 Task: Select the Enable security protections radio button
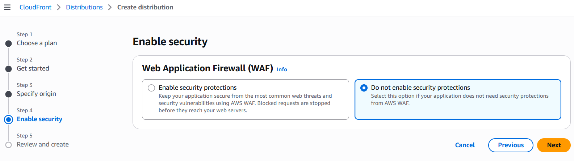tap(151, 88)
